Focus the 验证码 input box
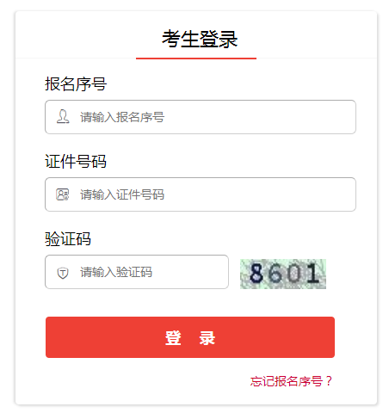This screenshot has width=389, height=413. 137,272
